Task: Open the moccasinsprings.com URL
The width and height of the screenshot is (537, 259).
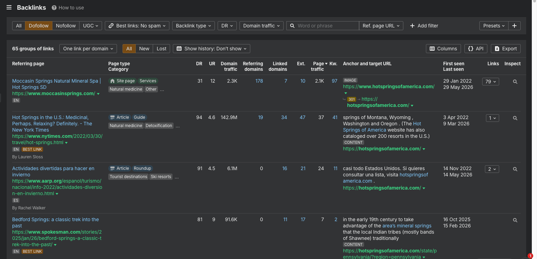Action: pyautogui.click(x=54, y=93)
